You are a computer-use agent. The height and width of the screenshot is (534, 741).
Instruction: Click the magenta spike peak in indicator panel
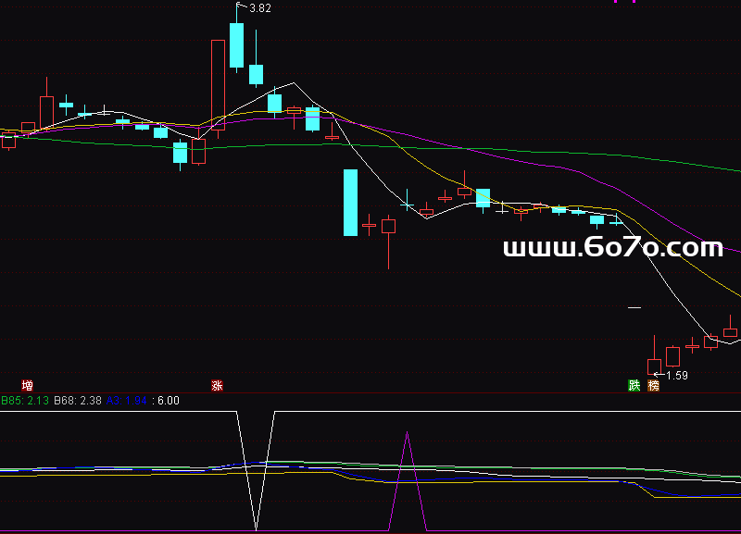(407, 433)
